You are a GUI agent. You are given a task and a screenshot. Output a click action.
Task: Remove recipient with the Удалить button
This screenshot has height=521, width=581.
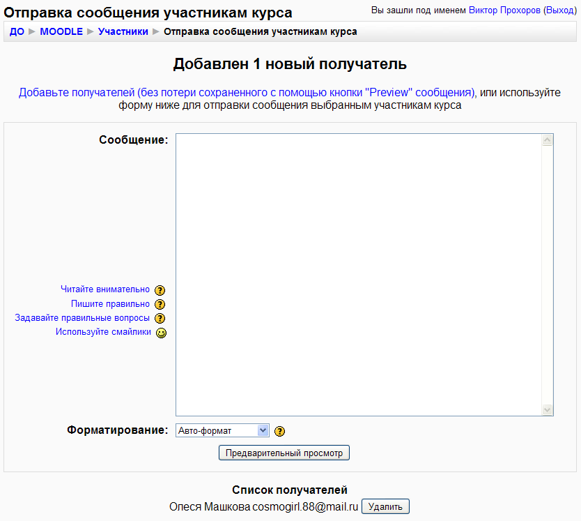point(385,506)
